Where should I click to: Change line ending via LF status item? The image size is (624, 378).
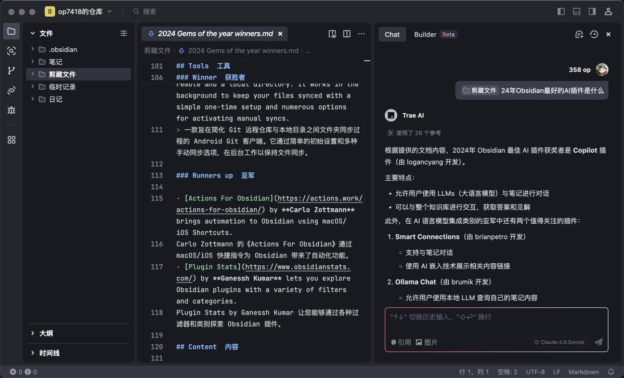(556, 372)
